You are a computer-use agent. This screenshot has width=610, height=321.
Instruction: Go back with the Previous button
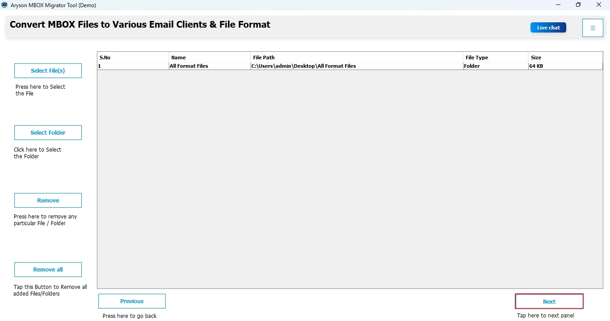pos(132,301)
